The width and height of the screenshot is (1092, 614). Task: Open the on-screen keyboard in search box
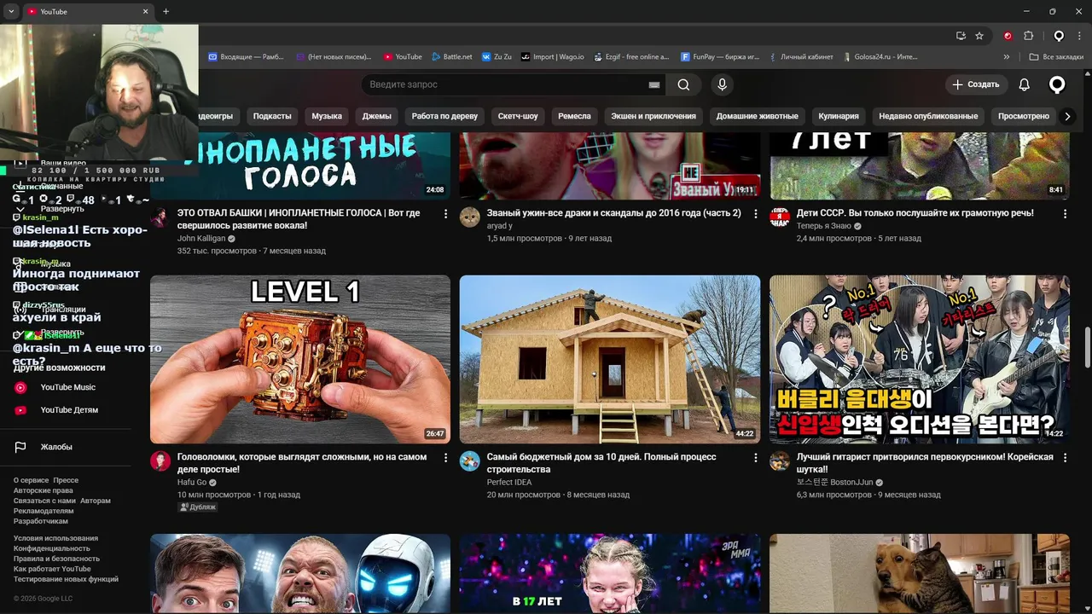pos(654,84)
